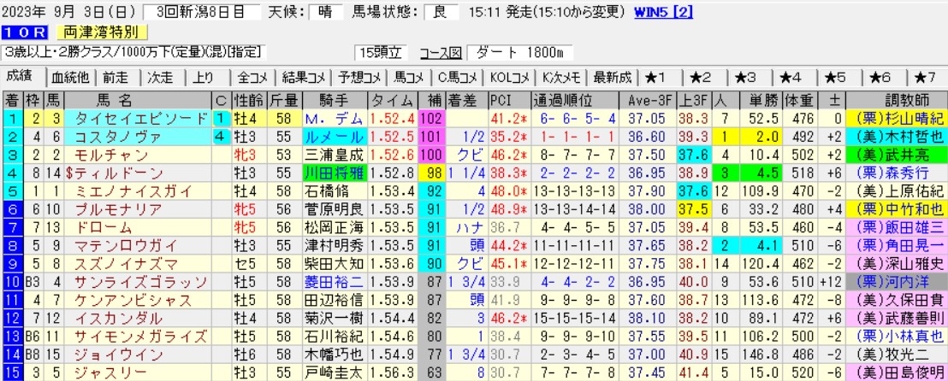The image size is (948, 381).
Task: Sort by the タイム column header
Action: [393, 99]
